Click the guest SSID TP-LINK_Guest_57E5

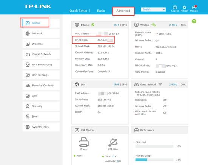pyautogui.click(x=148, y=95)
